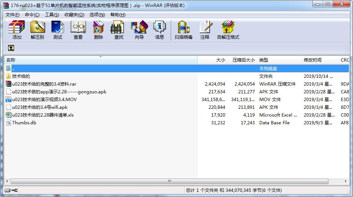
Task: Click the WinRAR title bar icon
Action: pyautogui.click(x=6, y=5)
